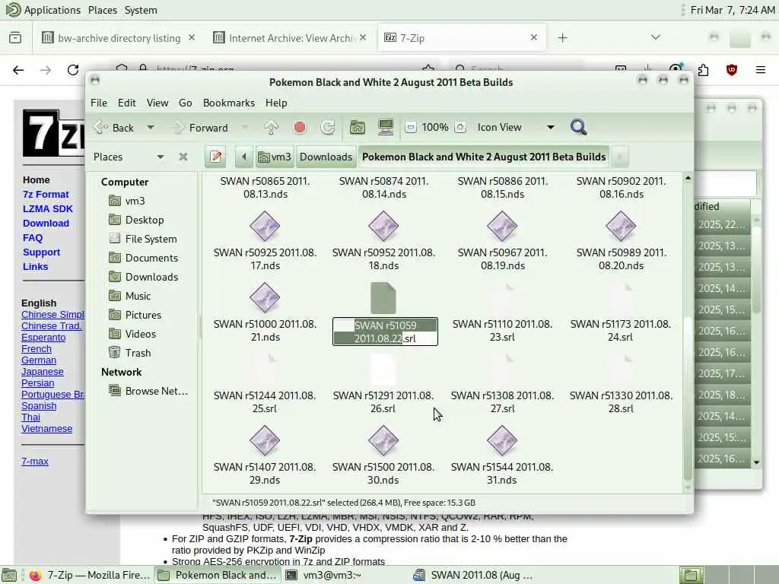Viewport: 779px width, 584px height.
Task: Select File System in the sidebar
Action: point(151,239)
